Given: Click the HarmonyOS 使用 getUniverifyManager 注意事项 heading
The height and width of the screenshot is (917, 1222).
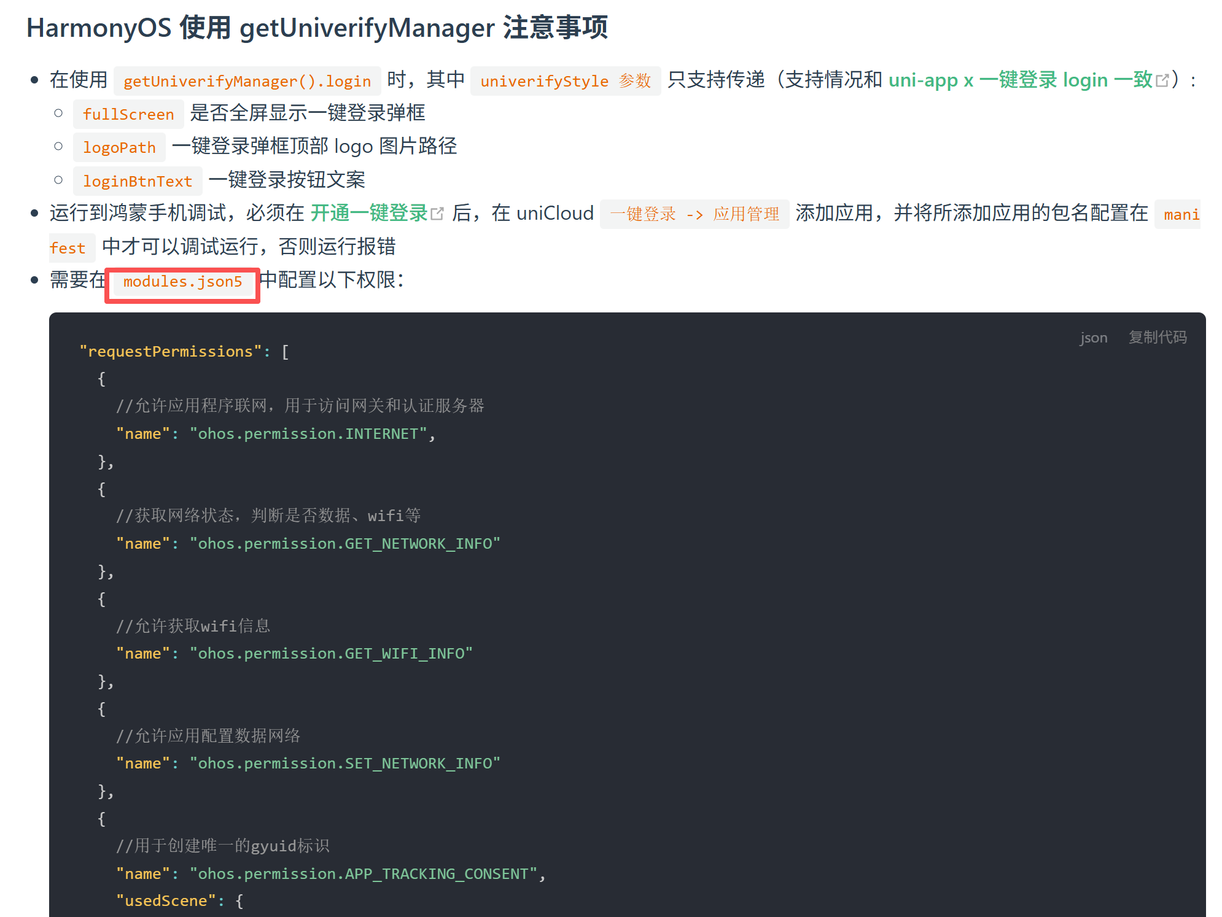Looking at the screenshot, I should [317, 28].
